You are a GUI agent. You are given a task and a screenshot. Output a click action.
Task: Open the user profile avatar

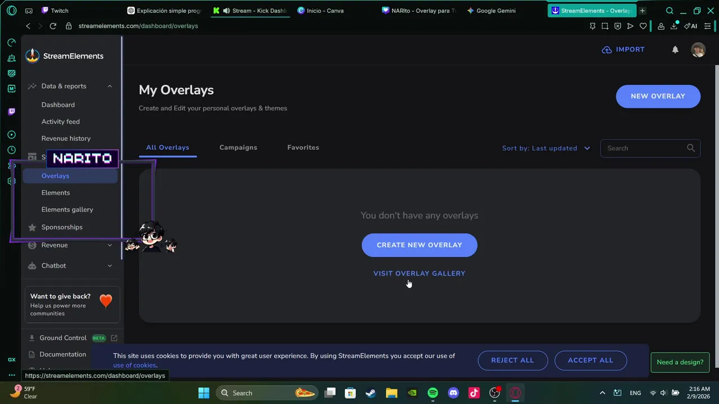coord(698,50)
